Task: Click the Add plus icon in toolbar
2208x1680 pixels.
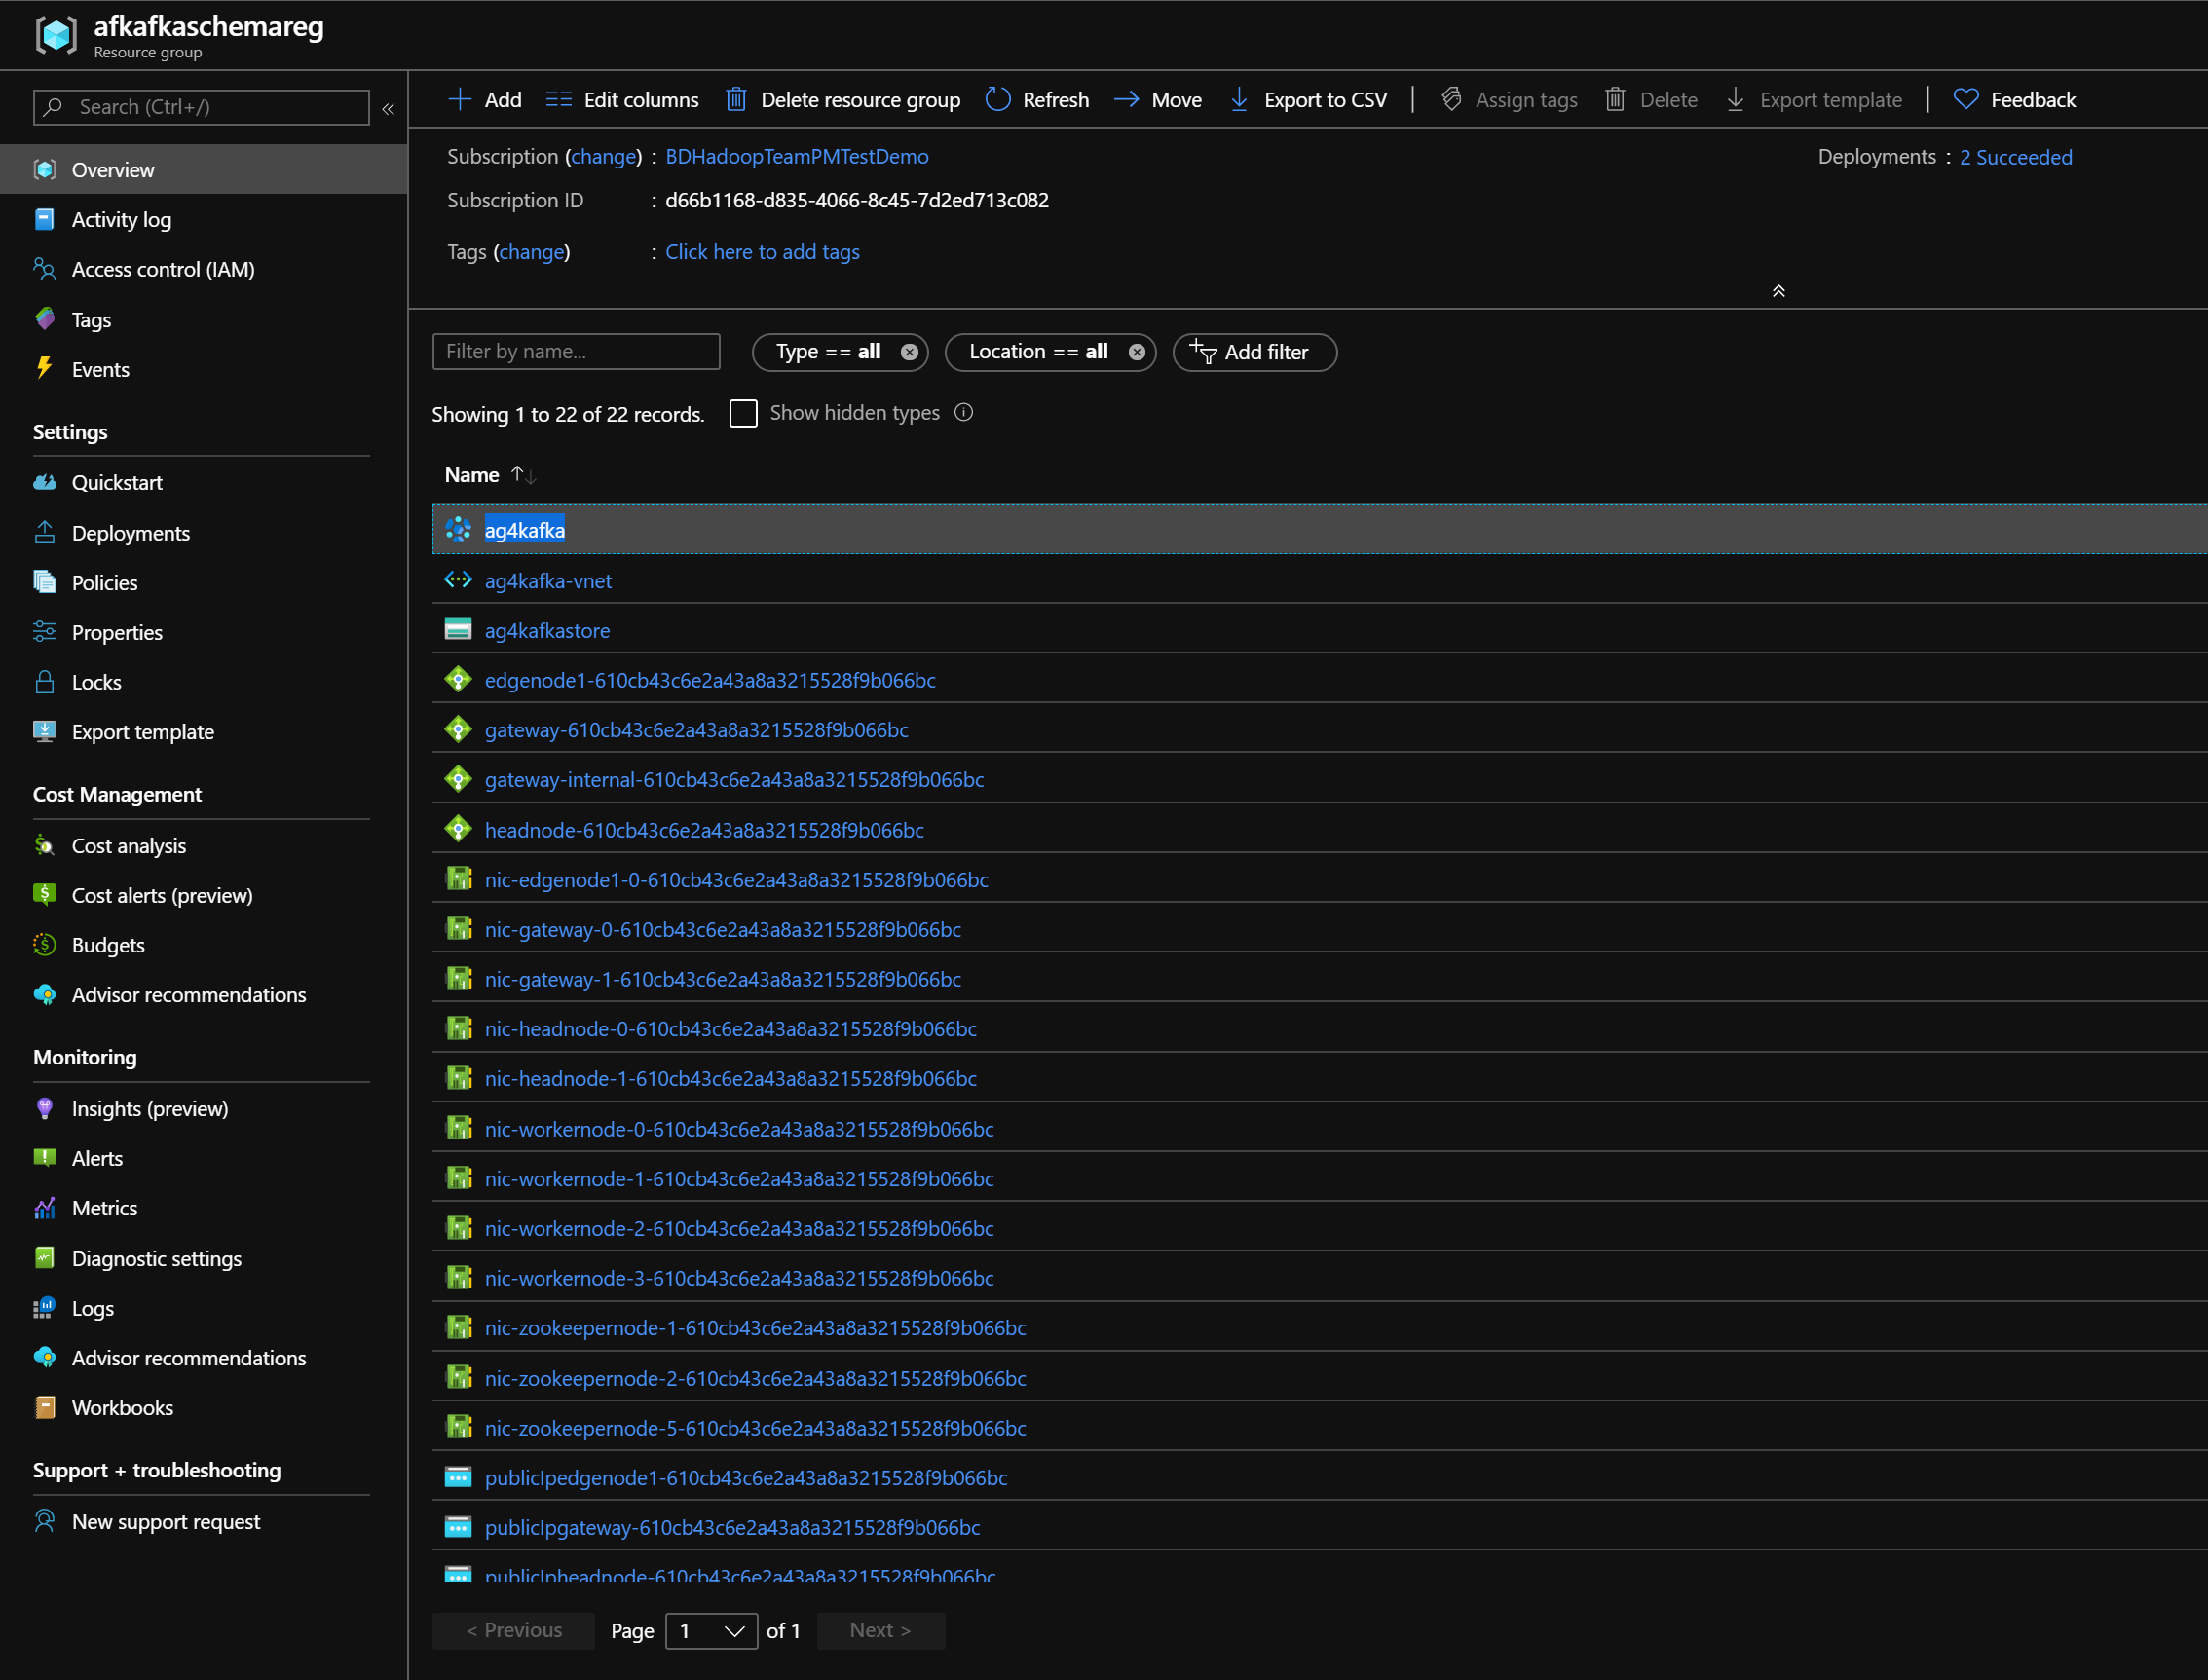Action: point(459,99)
